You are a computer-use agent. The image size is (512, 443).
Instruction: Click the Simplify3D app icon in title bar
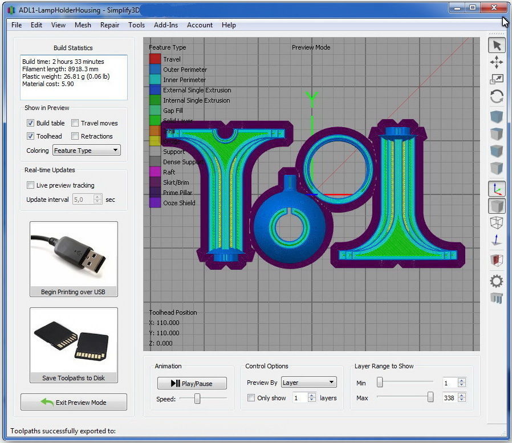coord(11,10)
